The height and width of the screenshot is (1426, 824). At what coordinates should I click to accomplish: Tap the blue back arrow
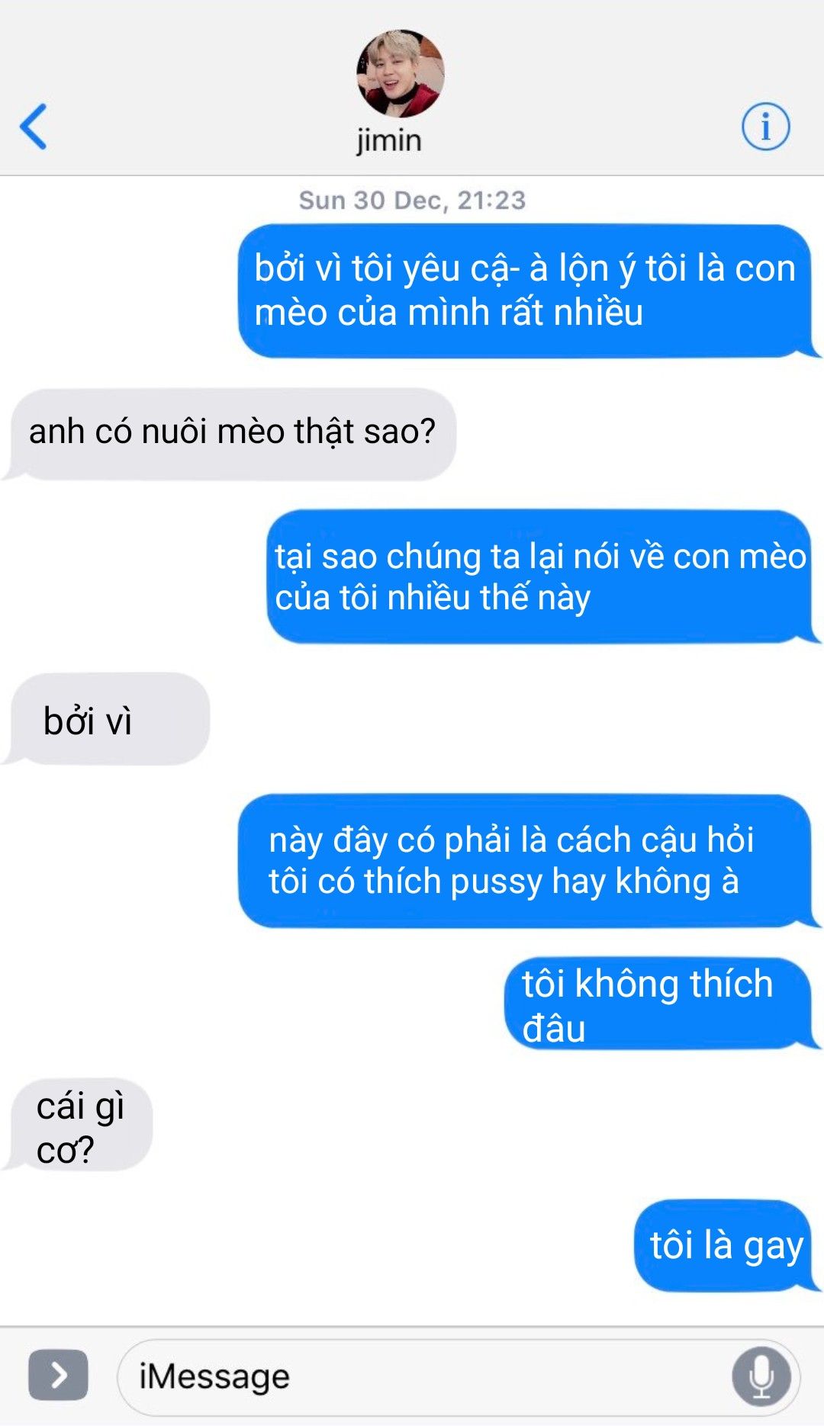[x=34, y=127]
